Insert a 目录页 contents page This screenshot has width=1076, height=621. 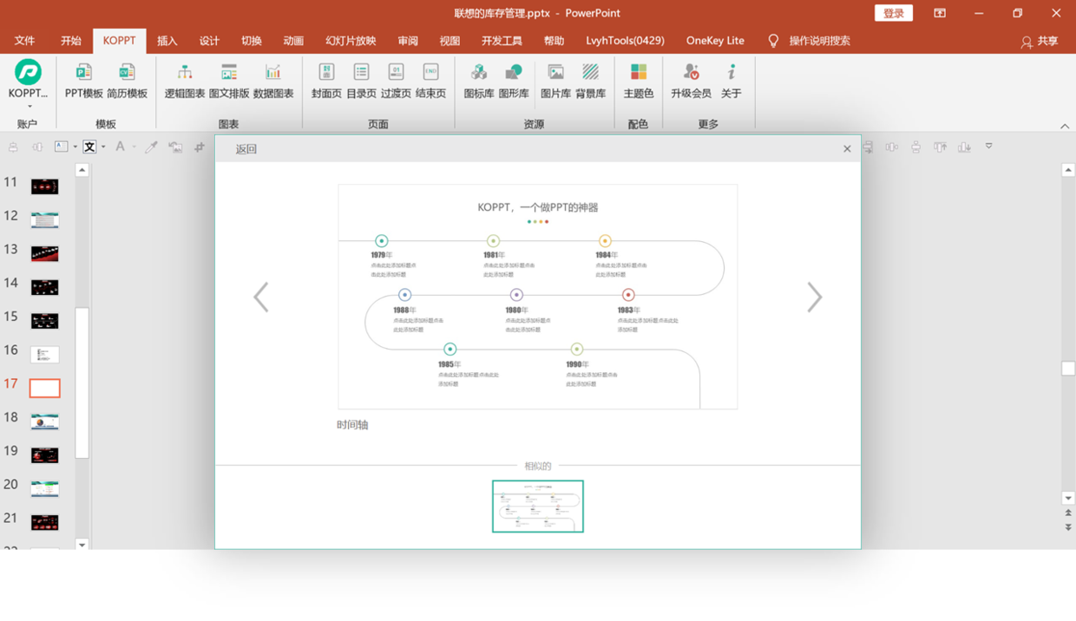(361, 80)
